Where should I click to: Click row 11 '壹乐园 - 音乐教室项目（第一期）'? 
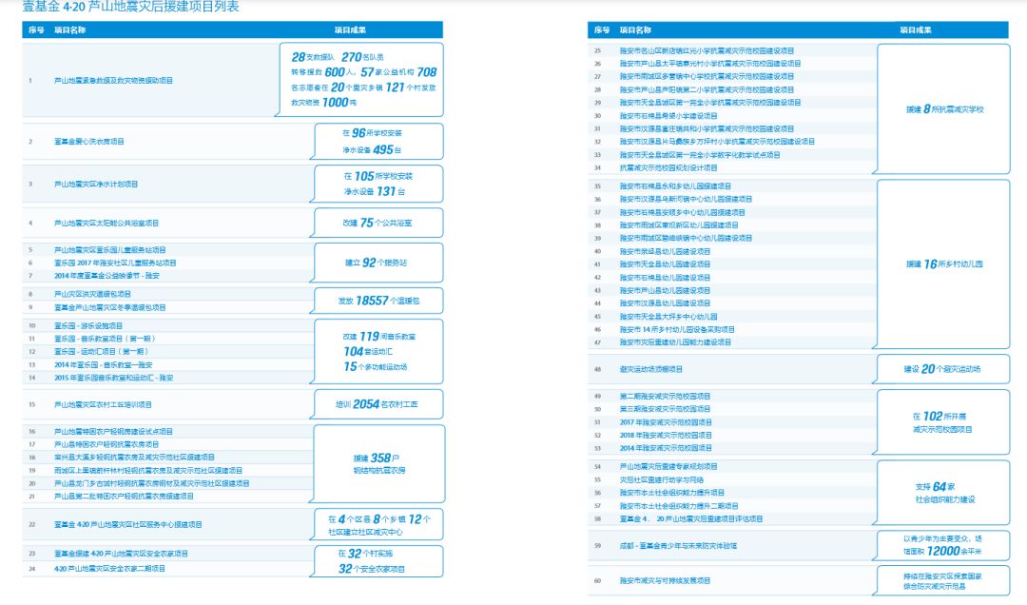coord(105,339)
